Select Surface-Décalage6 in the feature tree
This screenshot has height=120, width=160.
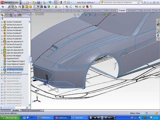pos(14,56)
